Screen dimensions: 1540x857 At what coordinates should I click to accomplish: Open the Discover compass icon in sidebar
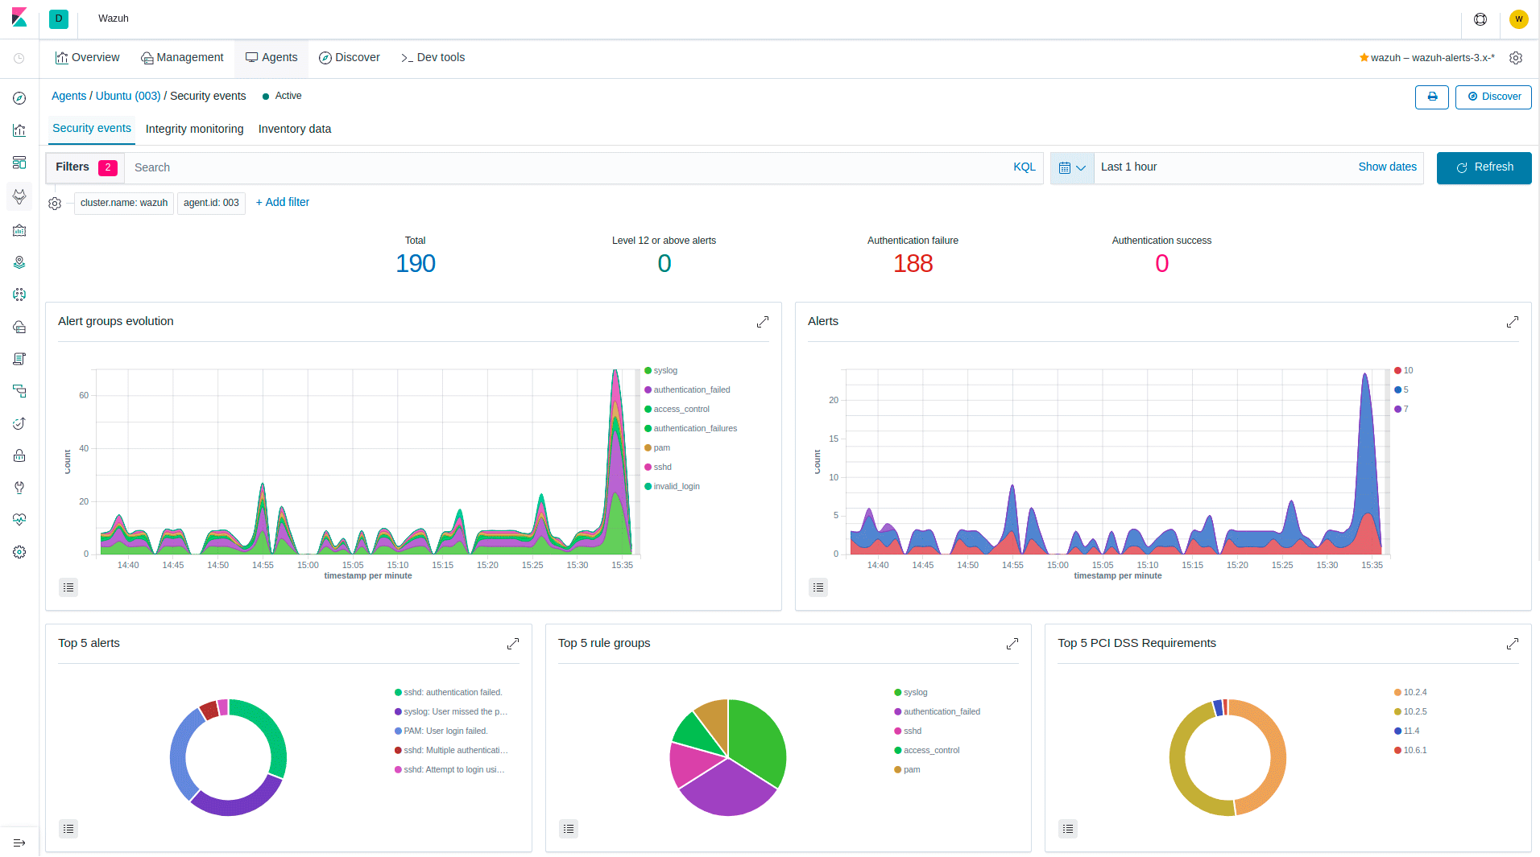pyautogui.click(x=19, y=98)
